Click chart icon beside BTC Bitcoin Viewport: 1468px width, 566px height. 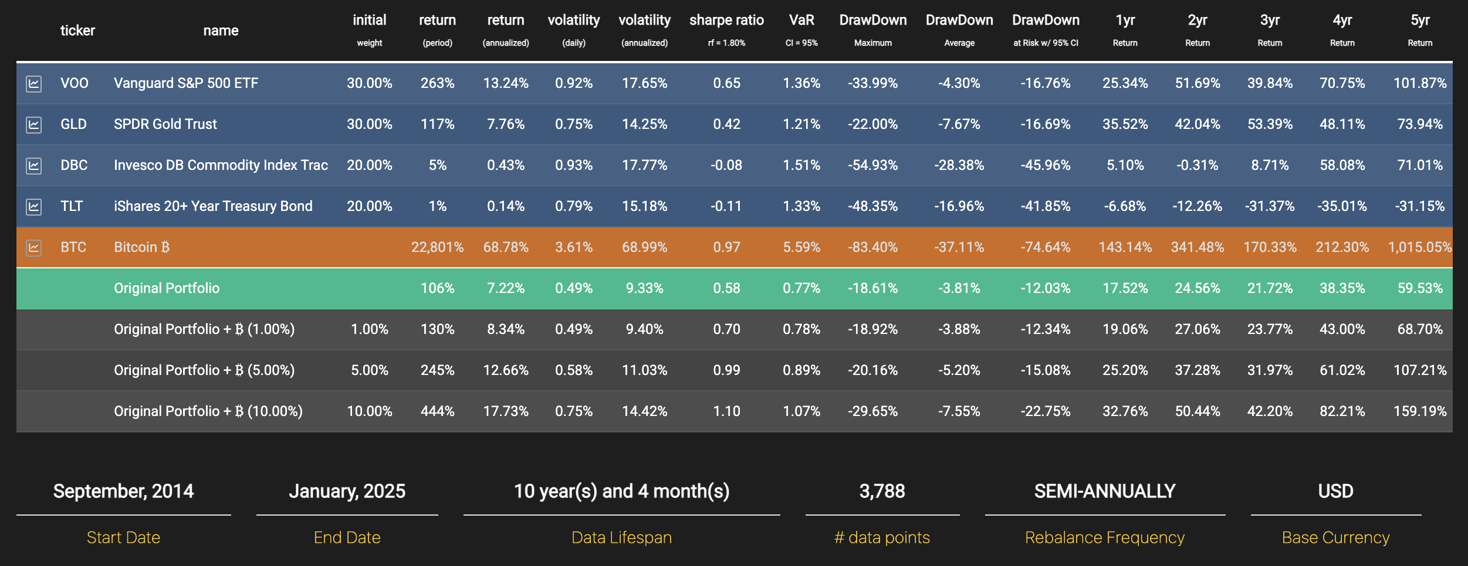34,247
